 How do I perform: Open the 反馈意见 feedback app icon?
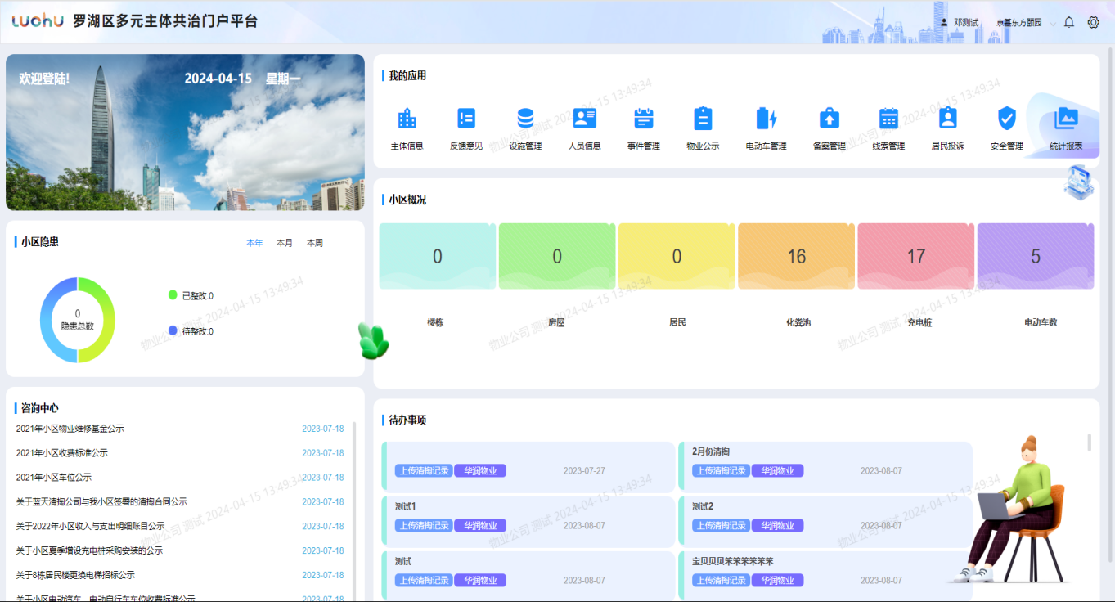[x=465, y=119]
